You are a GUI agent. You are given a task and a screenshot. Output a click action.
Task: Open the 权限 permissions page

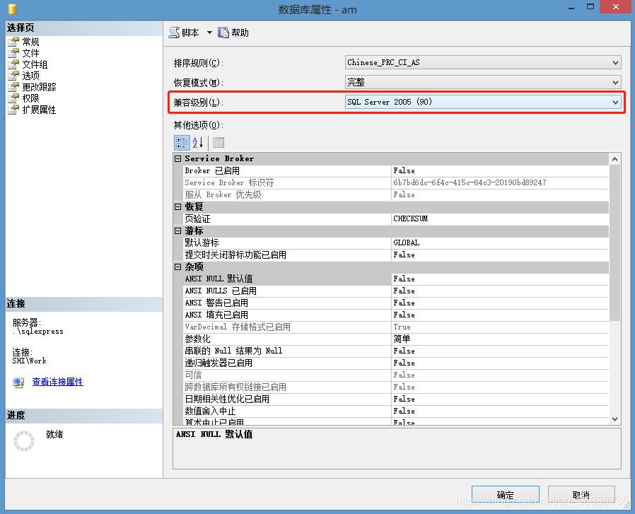pyautogui.click(x=30, y=98)
